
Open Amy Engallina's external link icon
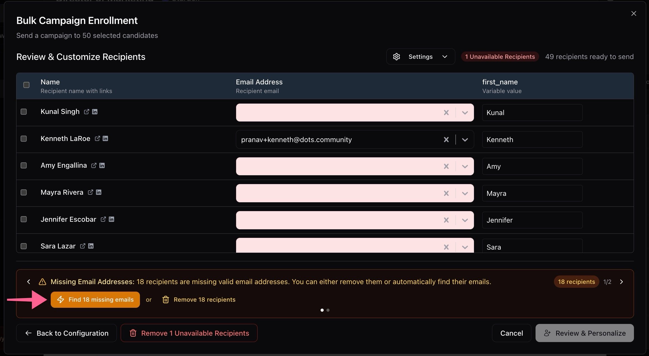pos(94,165)
